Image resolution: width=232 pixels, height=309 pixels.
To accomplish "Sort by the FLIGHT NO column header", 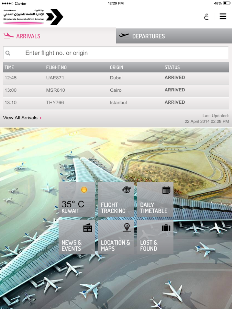I will point(56,67).
